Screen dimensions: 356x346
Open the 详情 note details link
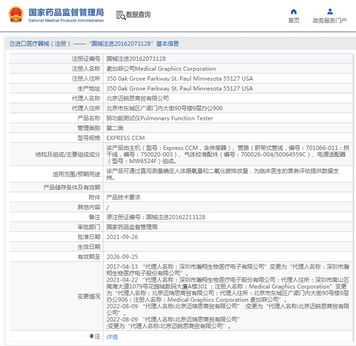[x=112, y=337]
